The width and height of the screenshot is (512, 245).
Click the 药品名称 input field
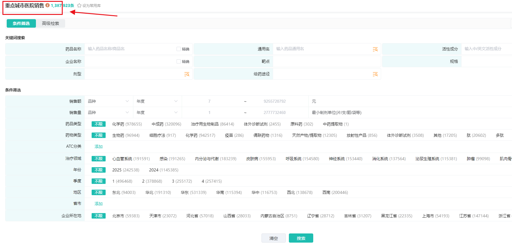[x=129, y=49]
